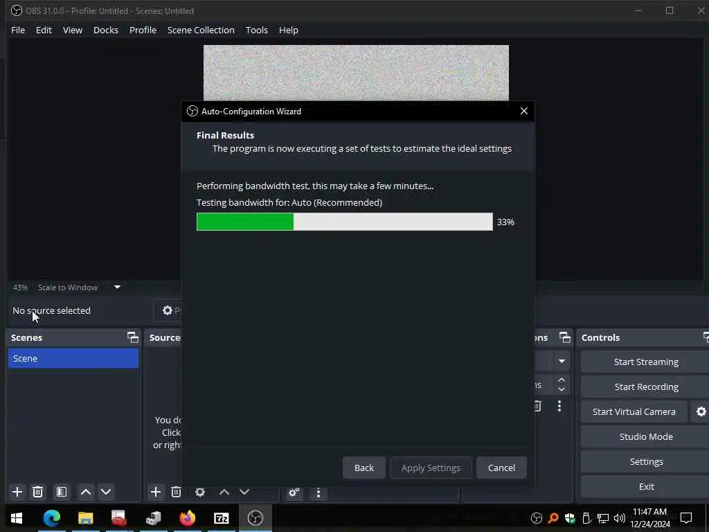Click the preview canvas noise image

pyautogui.click(x=356, y=72)
